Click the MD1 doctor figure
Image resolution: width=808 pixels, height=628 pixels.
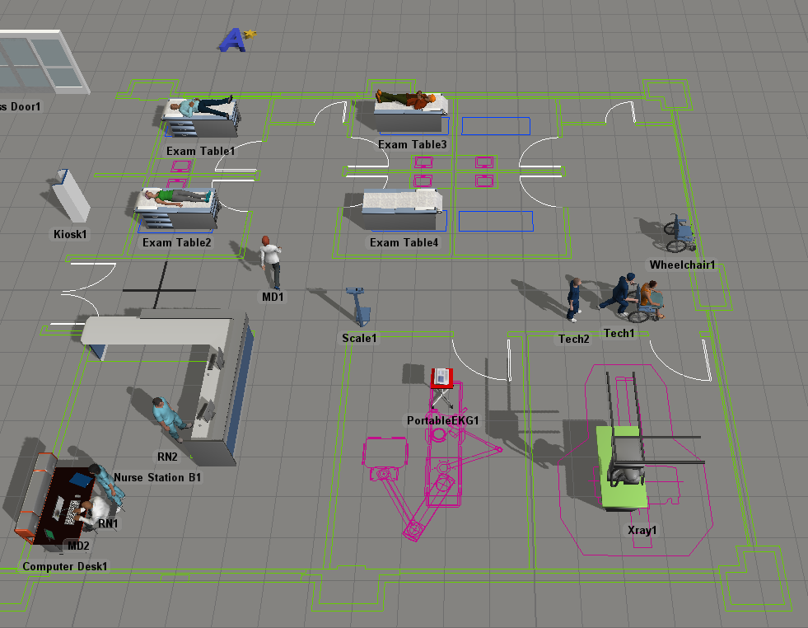point(270,261)
